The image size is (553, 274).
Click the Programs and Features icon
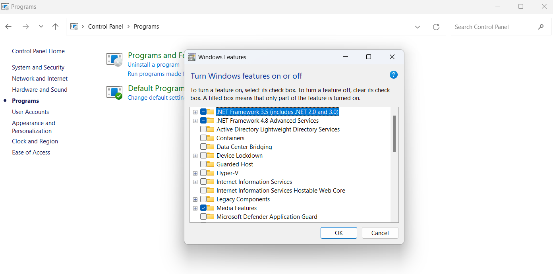pyautogui.click(x=114, y=59)
